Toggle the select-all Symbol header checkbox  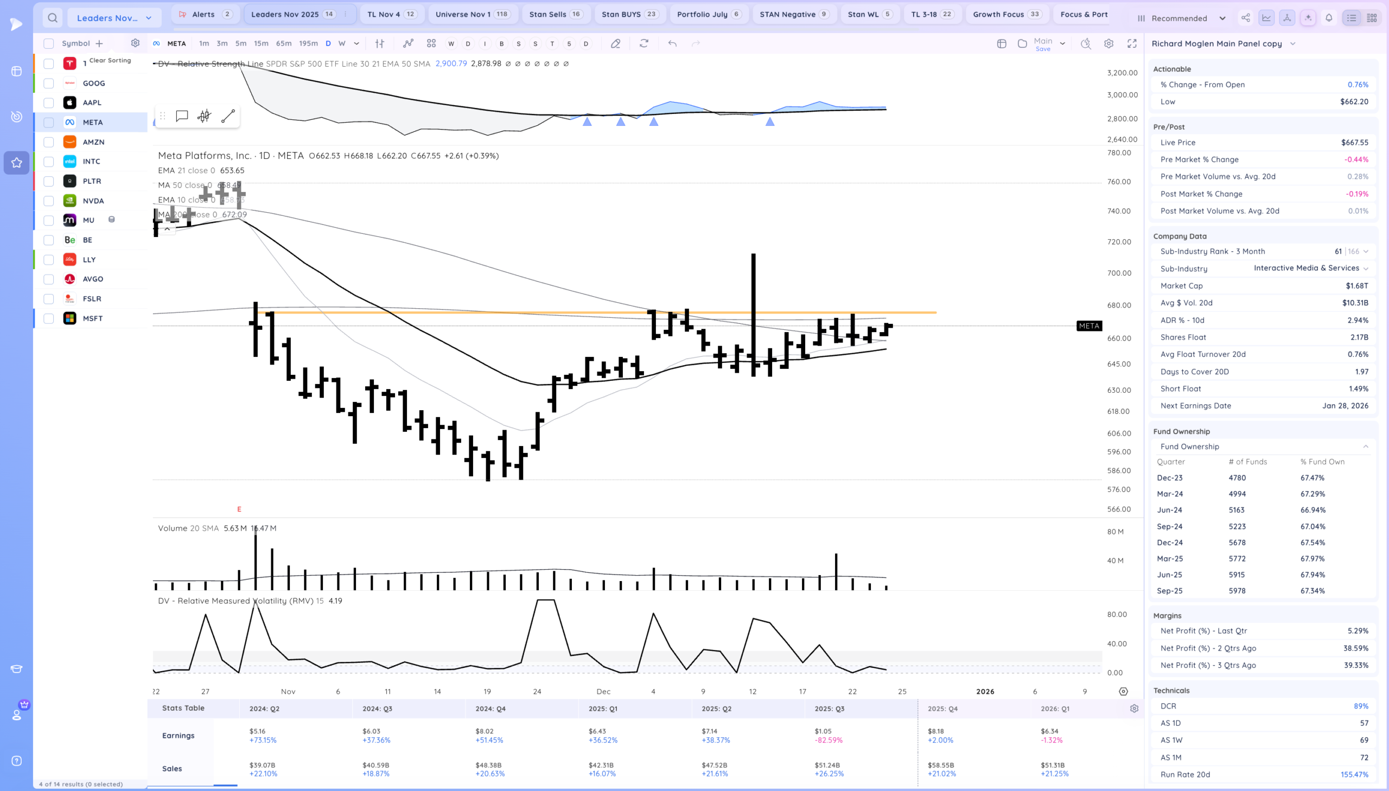tap(49, 43)
